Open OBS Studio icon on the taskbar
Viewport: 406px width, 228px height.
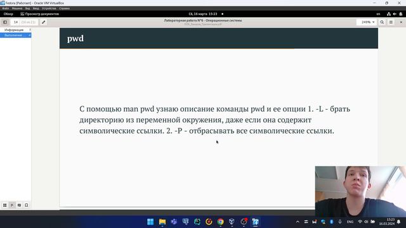[244, 222]
